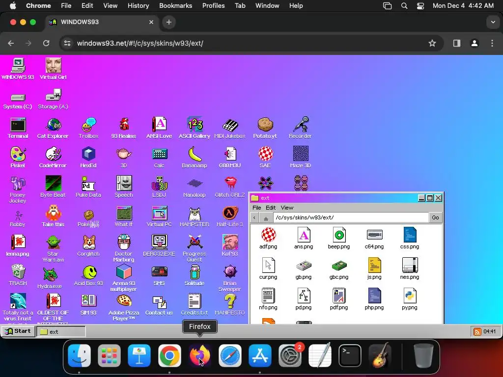503x377 pixels.
Task: Open the Nanoloop icon
Action: (x=195, y=187)
